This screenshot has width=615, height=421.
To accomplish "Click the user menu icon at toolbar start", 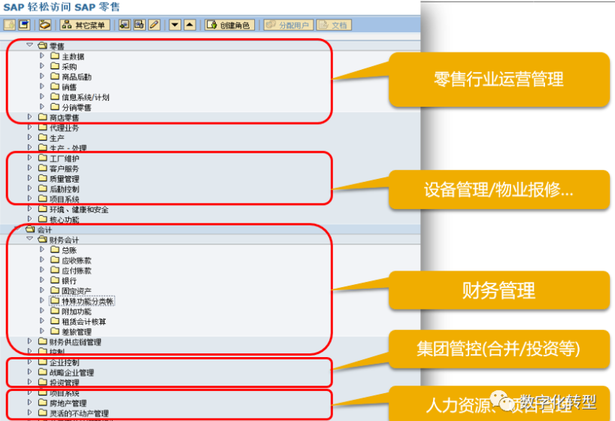I will pyautogui.click(x=10, y=25).
